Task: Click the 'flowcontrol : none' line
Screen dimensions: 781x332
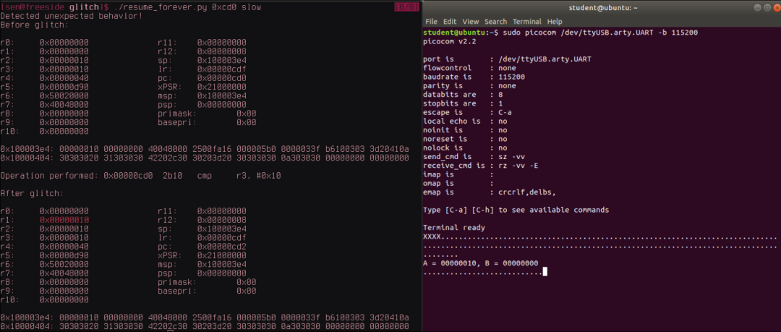Action: [469, 68]
